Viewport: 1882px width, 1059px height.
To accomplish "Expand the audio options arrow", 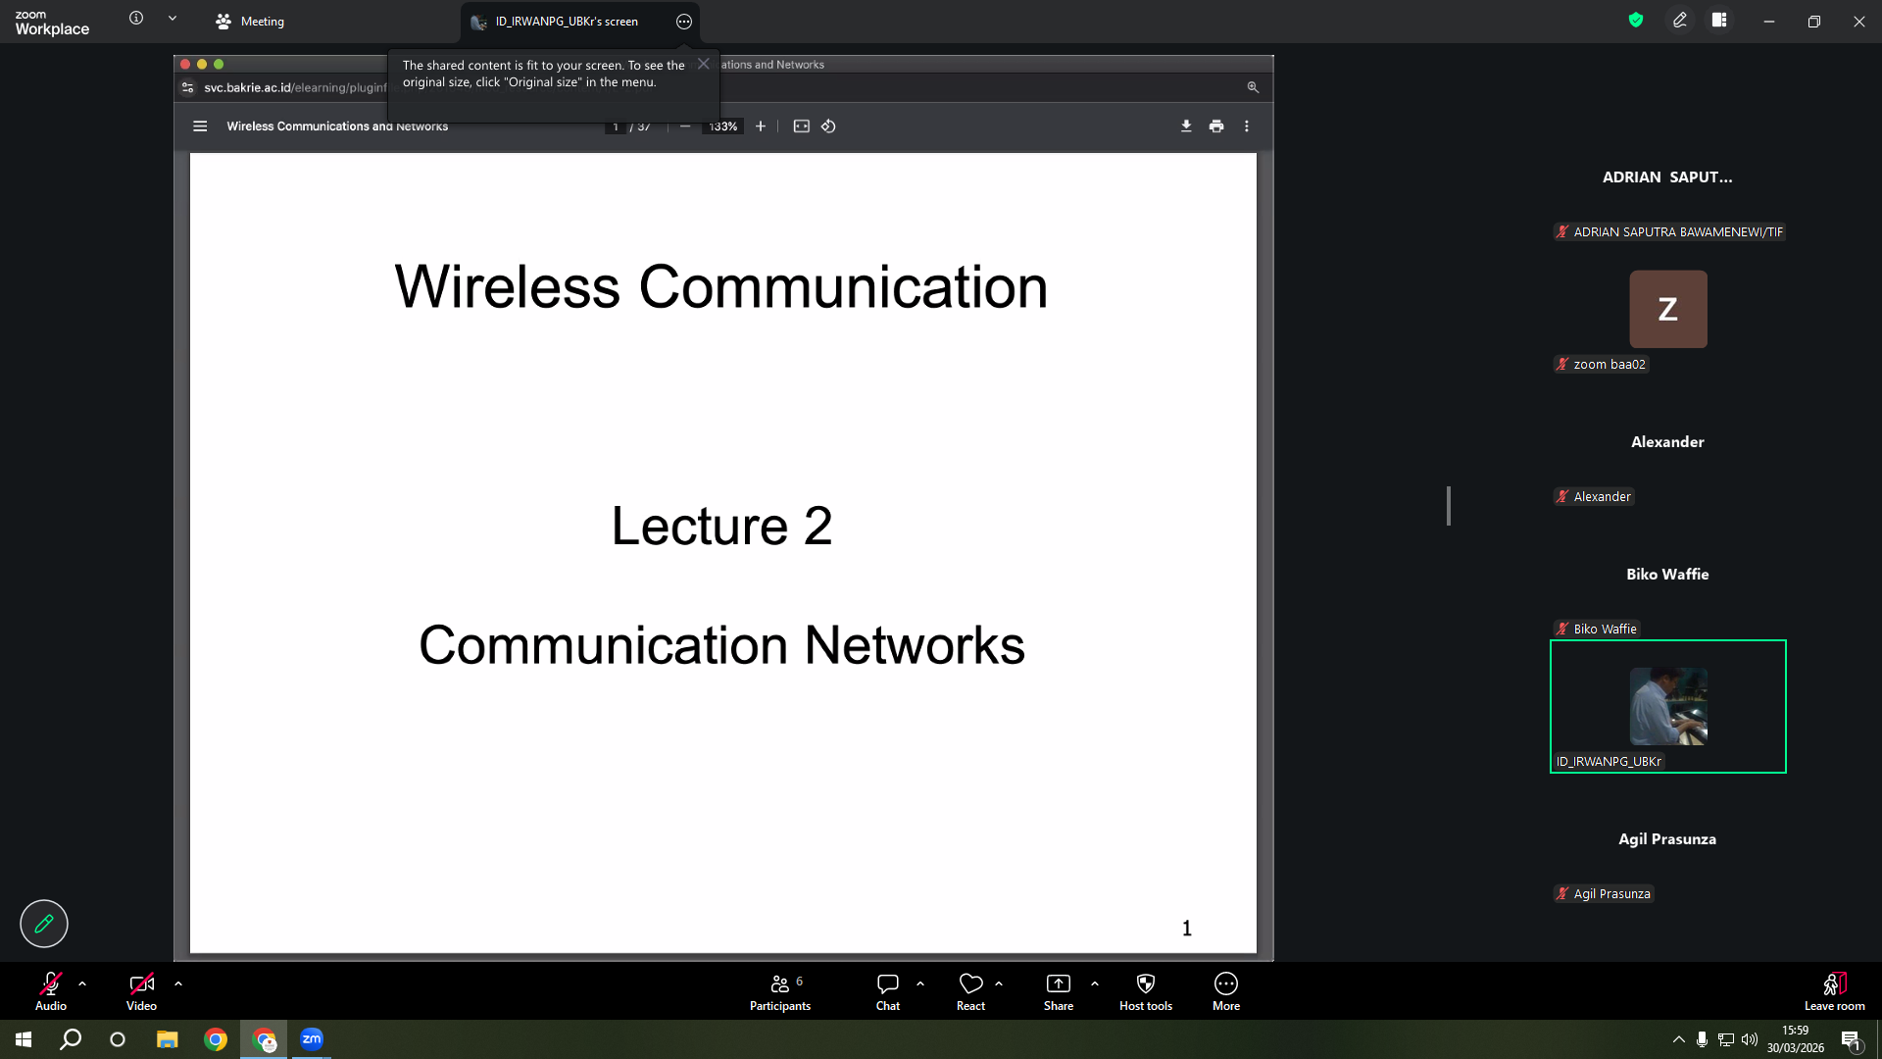I will 82,983.
